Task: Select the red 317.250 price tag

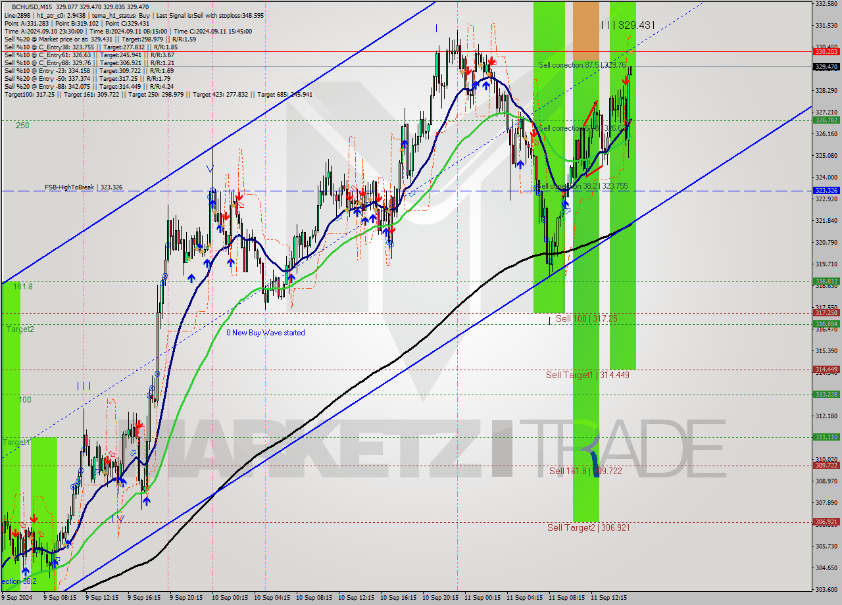Action: click(826, 312)
